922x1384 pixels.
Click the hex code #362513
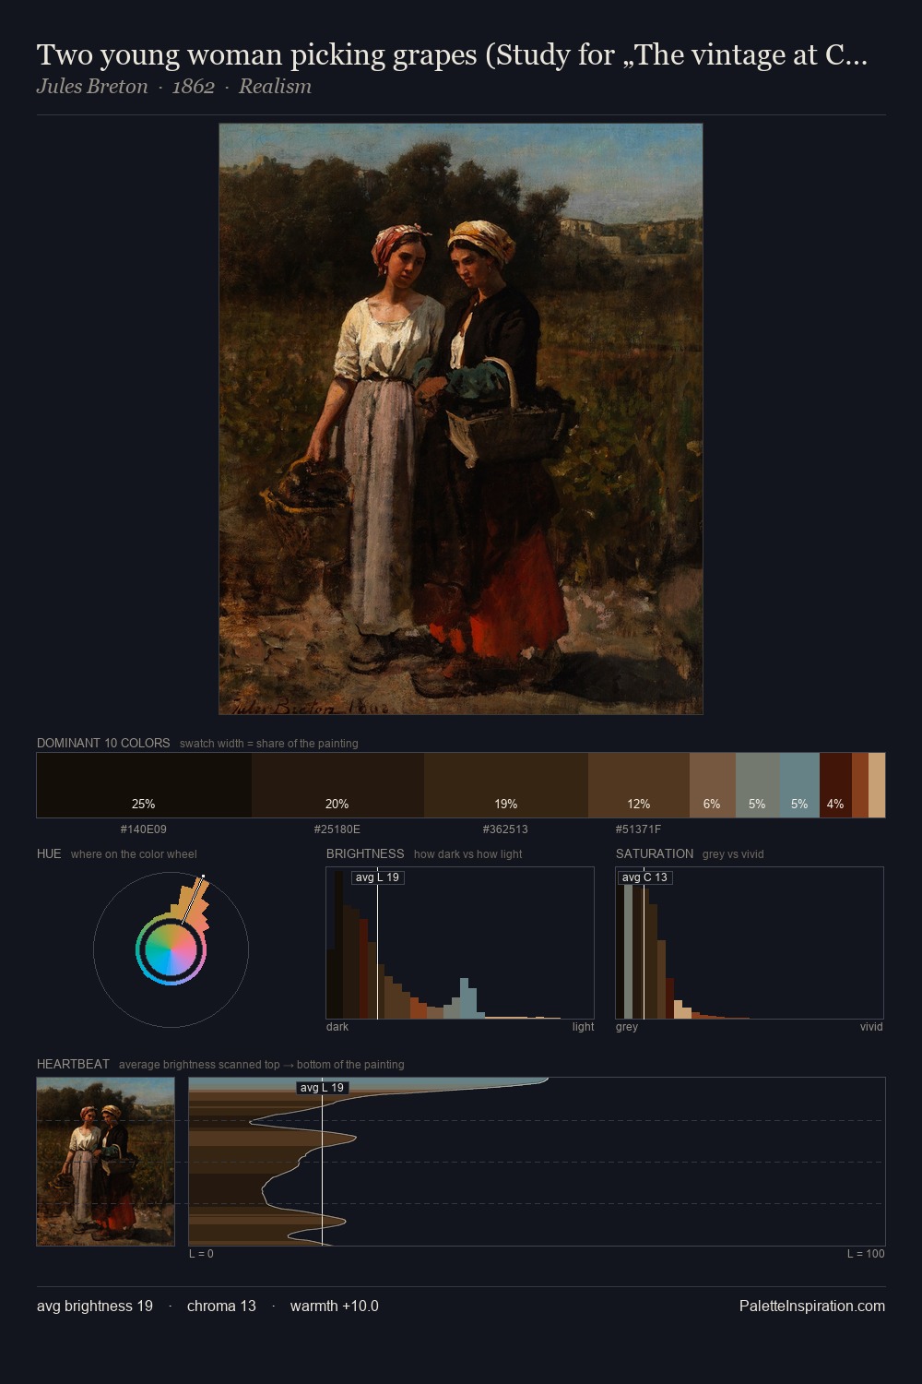[x=506, y=829]
